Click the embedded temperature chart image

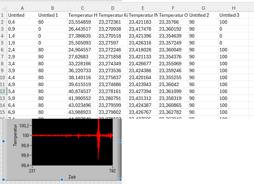click(x=72, y=144)
